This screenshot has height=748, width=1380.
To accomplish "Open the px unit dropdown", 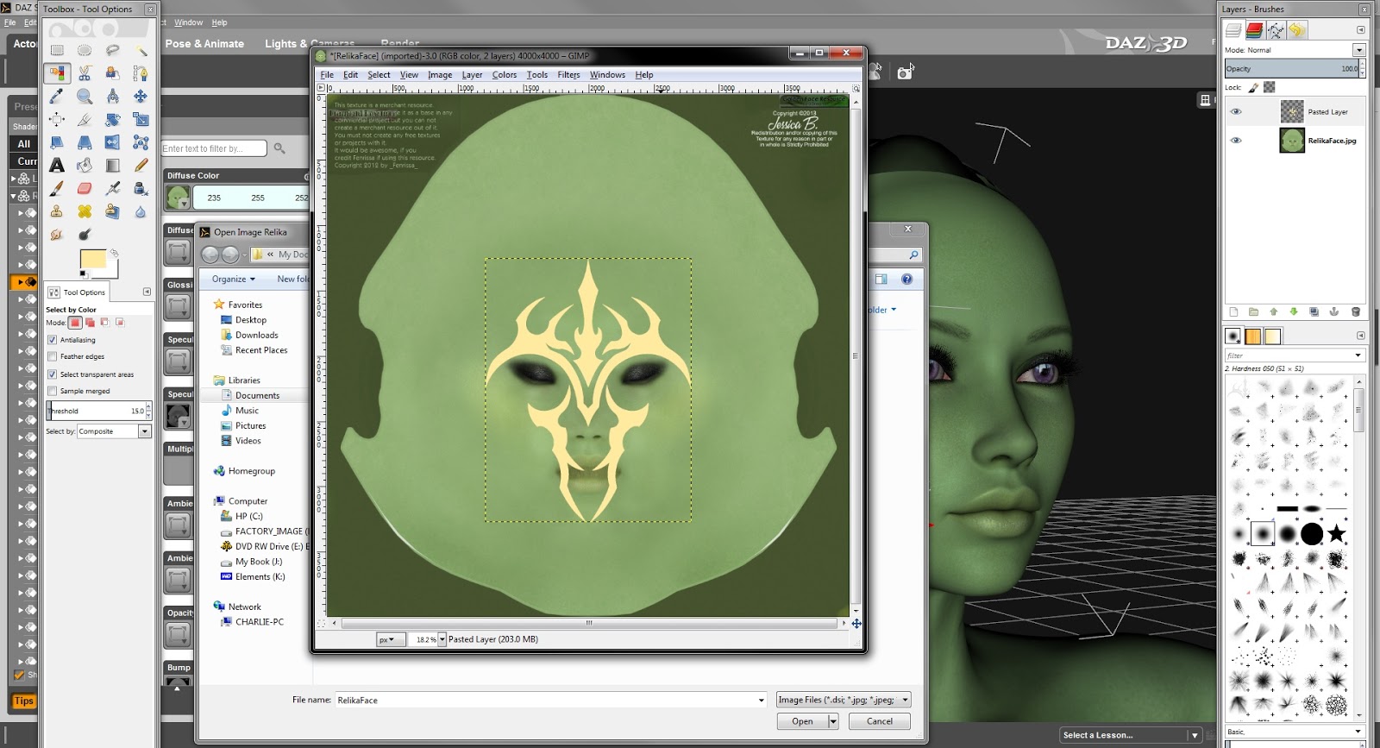I will point(391,639).
